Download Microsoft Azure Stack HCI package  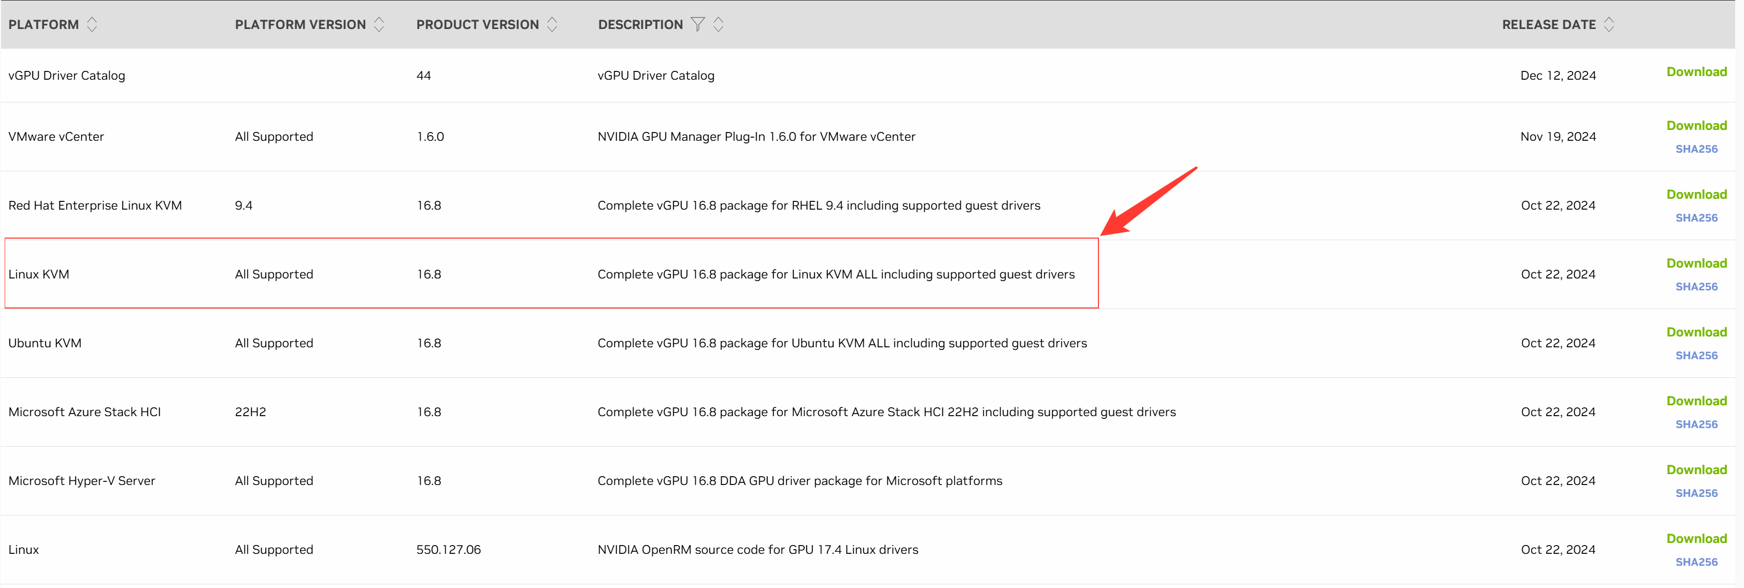[x=1696, y=401]
